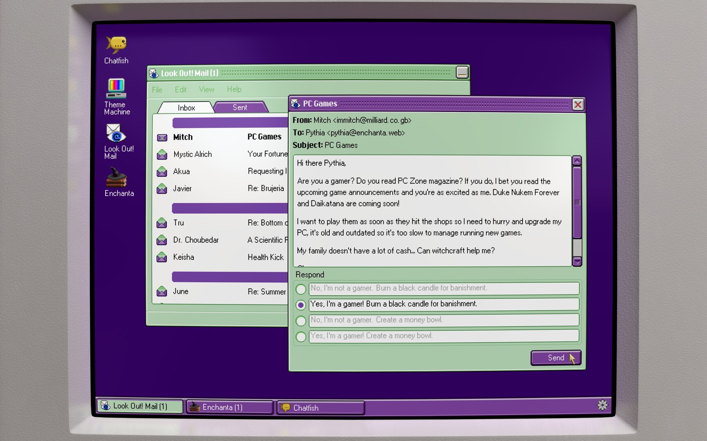Click the email body scrollbar thumb
This screenshot has height=441, width=707.
click(x=577, y=202)
